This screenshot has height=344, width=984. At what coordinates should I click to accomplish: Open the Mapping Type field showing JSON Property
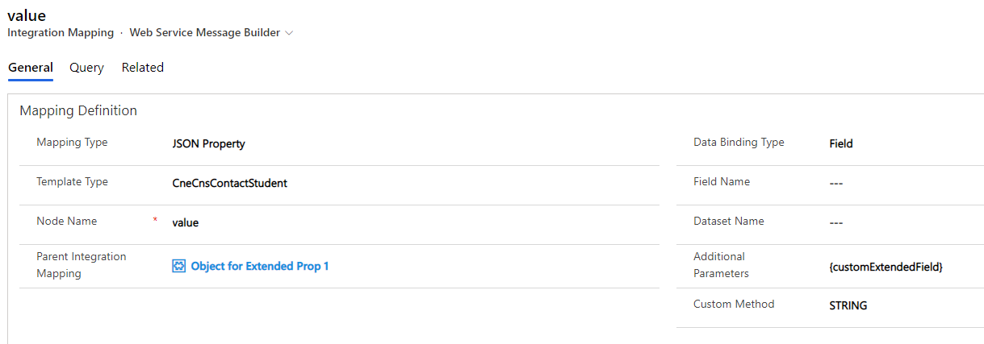click(209, 143)
